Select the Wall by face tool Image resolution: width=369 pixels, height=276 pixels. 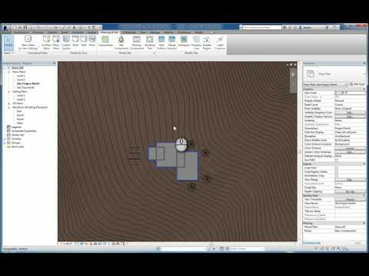coord(84,41)
